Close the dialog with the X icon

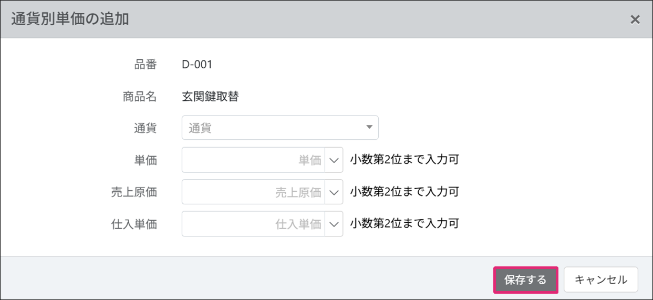coord(635,20)
